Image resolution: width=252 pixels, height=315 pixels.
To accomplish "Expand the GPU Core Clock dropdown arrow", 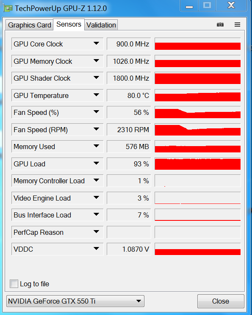I will click(x=96, y=43).
